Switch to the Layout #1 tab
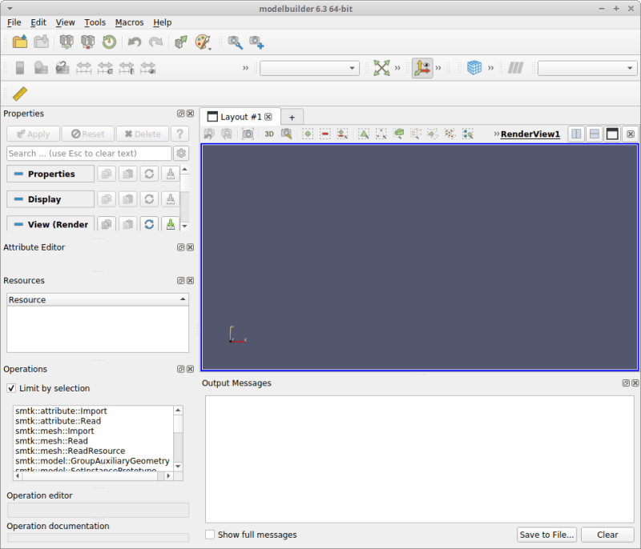Screen dimensions: 641x549 (240, 117)
